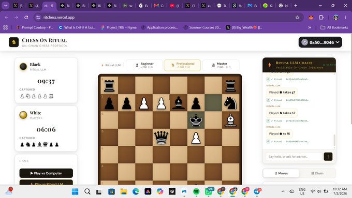The height and width of the screenshot is (198, 352).
Task: Open the Windows Start menu
Action: [x=75, y=191]
